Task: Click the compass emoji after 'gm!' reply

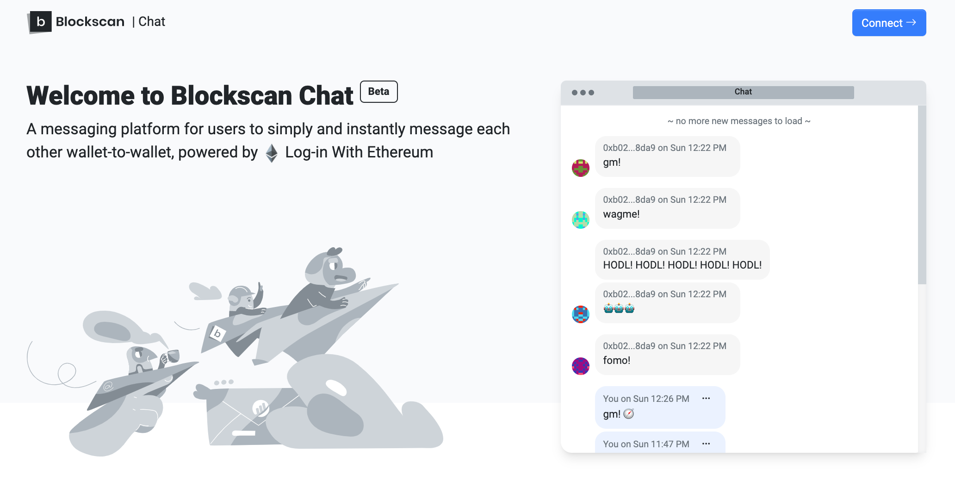Action: point(628,414)
